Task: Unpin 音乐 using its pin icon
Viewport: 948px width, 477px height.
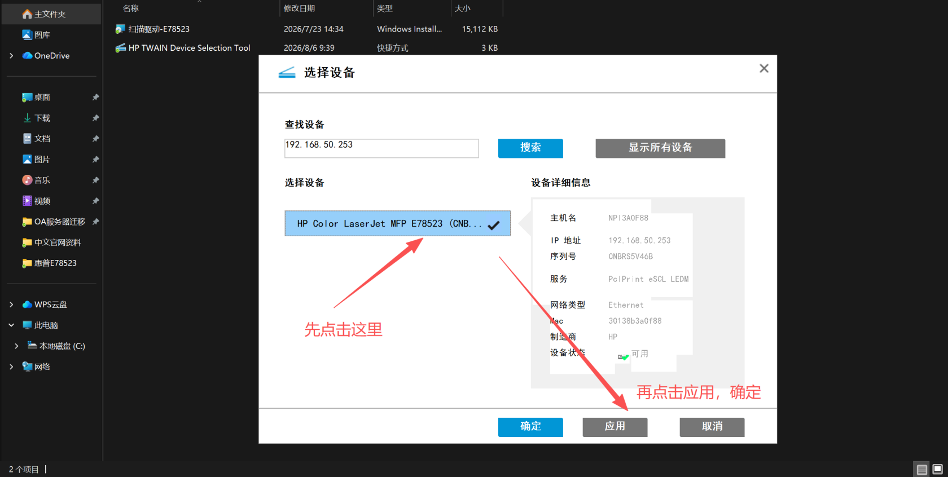Action: [95, 180]
